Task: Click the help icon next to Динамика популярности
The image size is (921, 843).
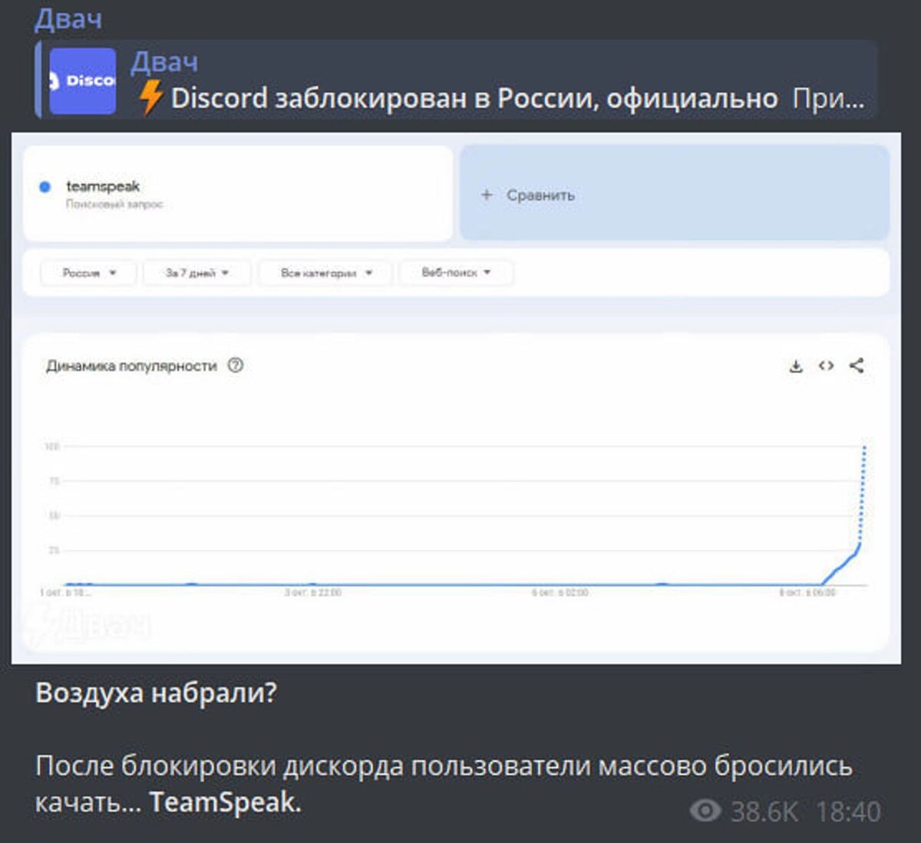Action: 236,365
